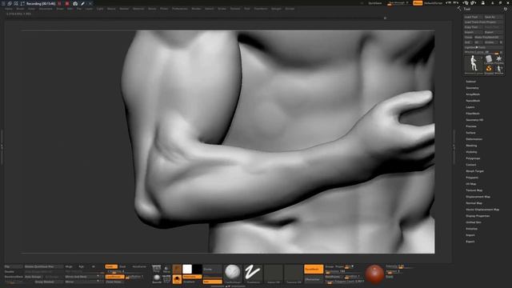The image size is (512, 288).
Task: Pick the Cylinder3D tool icon
Action: coord(489,58)
